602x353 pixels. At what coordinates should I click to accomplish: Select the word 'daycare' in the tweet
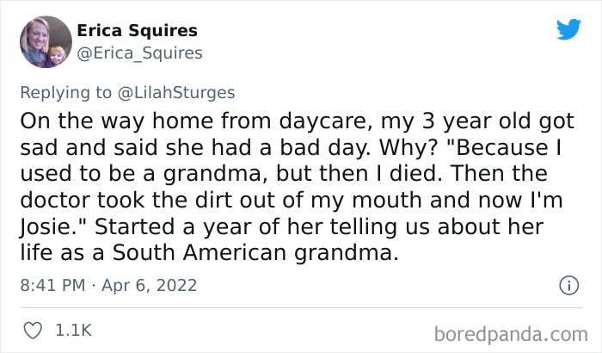(326, 121)
